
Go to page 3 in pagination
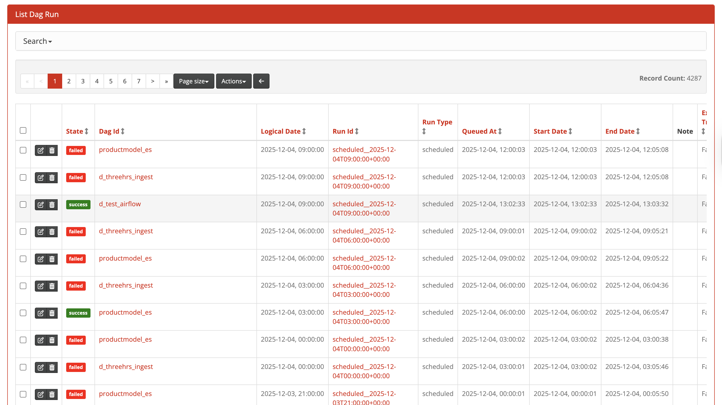(x=83, y=81)
